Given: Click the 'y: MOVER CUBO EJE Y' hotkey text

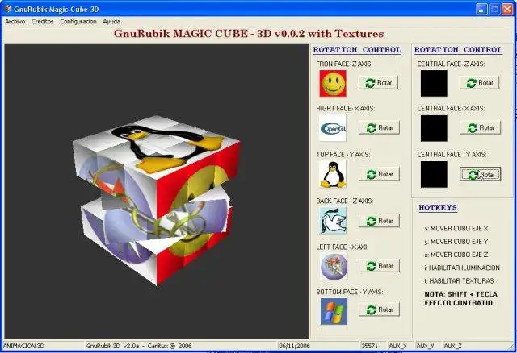Looking at the screenshot, I should coord(456,242).
